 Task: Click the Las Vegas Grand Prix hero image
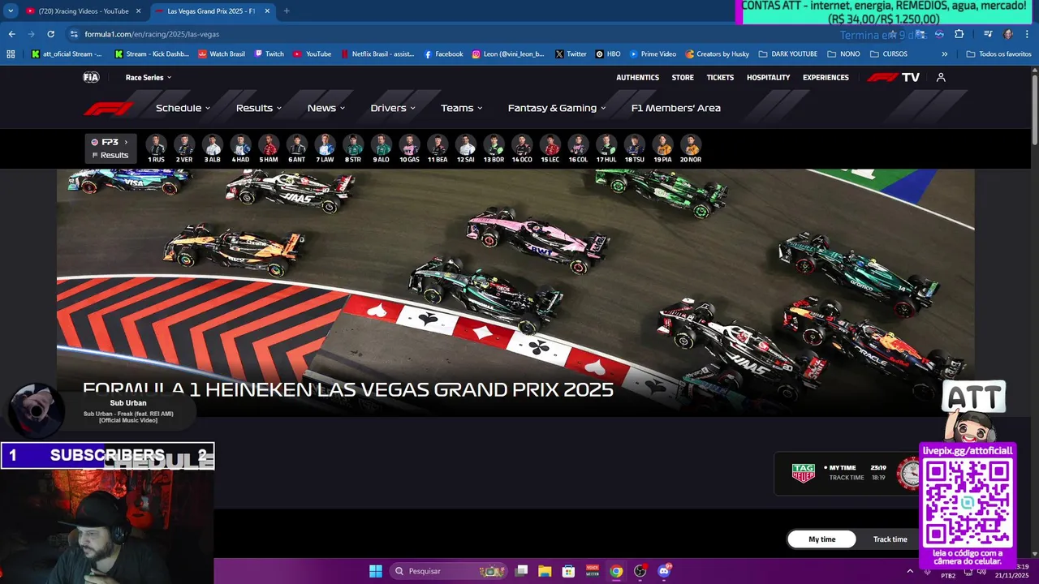515,292
